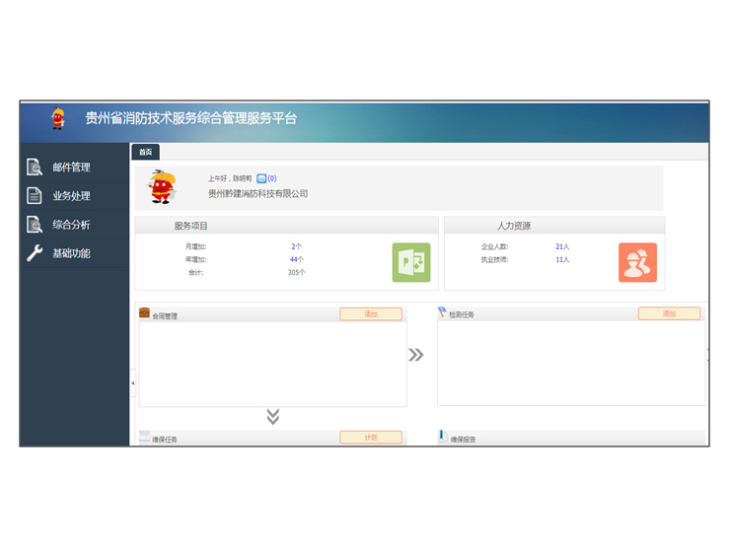Click the double right chevron arrow
730x547 pixels.
(x=416, y=355)
